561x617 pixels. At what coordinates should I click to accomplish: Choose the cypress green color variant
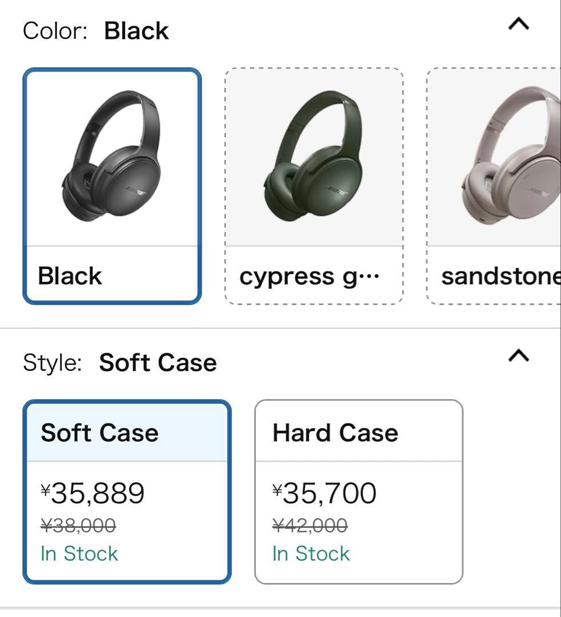pos(313,186)
